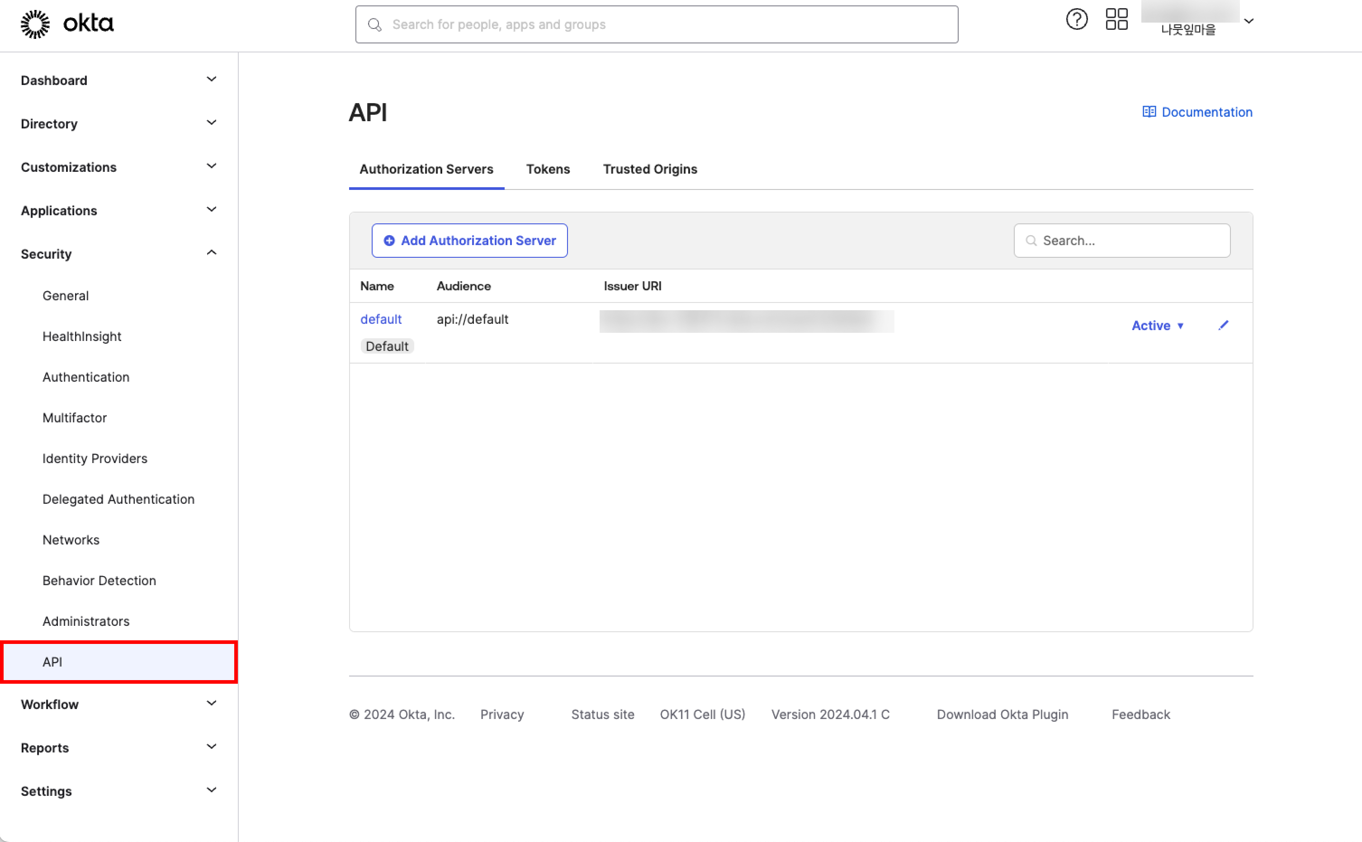Screen dimensions: 1362x842
Task: Click the Default badge under server name
Action: (387, 346)
